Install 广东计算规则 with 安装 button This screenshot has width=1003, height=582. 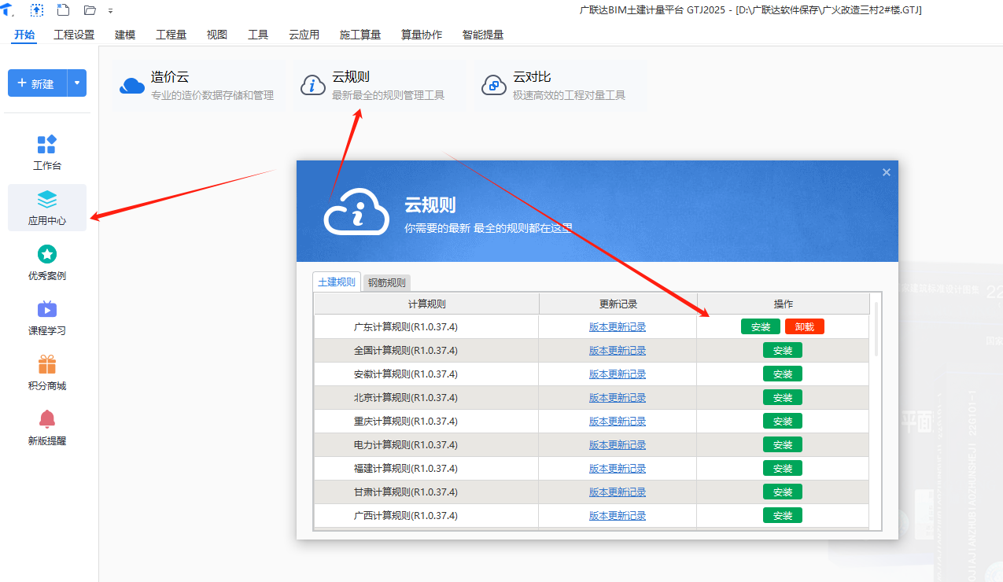(761, 326)
